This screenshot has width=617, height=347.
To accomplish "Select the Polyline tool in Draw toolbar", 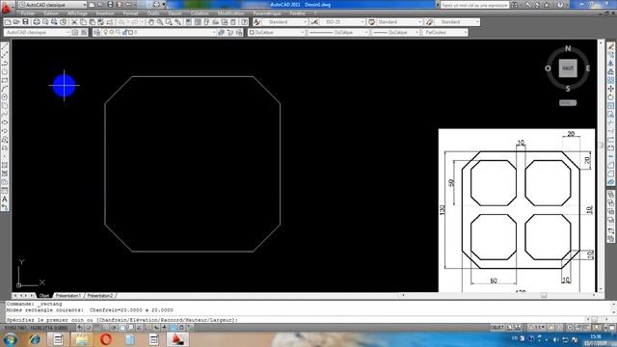I will click(5, 64).
